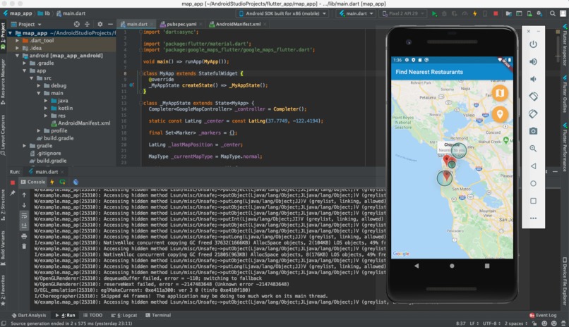Expand the profile folder
The height and width of the screenshot is (327, 569).
(39, 130)
